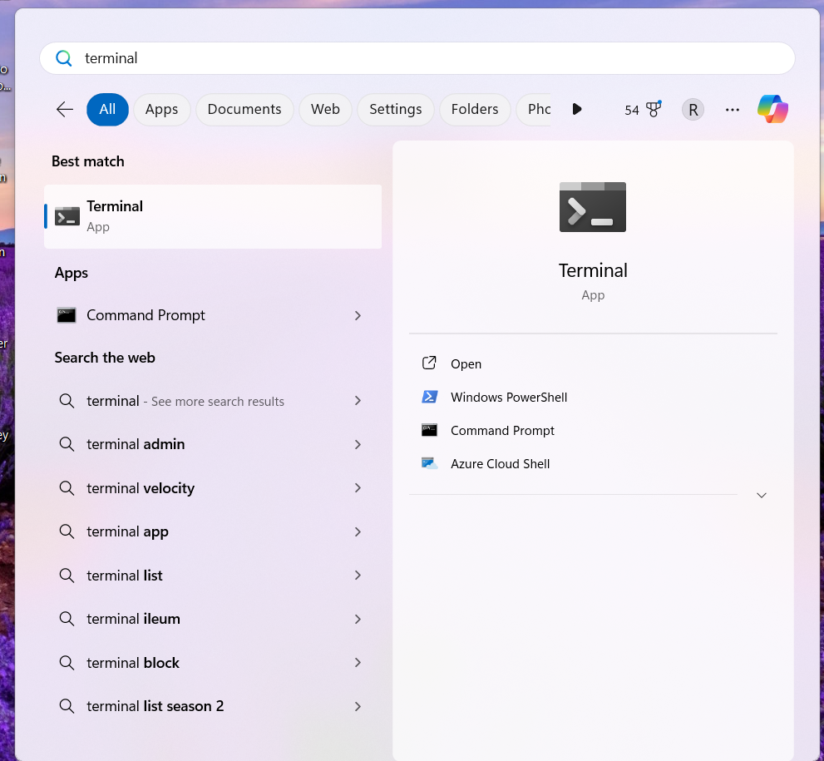The height and width of the screenshot is (761, 824).
Task: Click the rewards trophy icon
Action: click(x=654, y=109)
